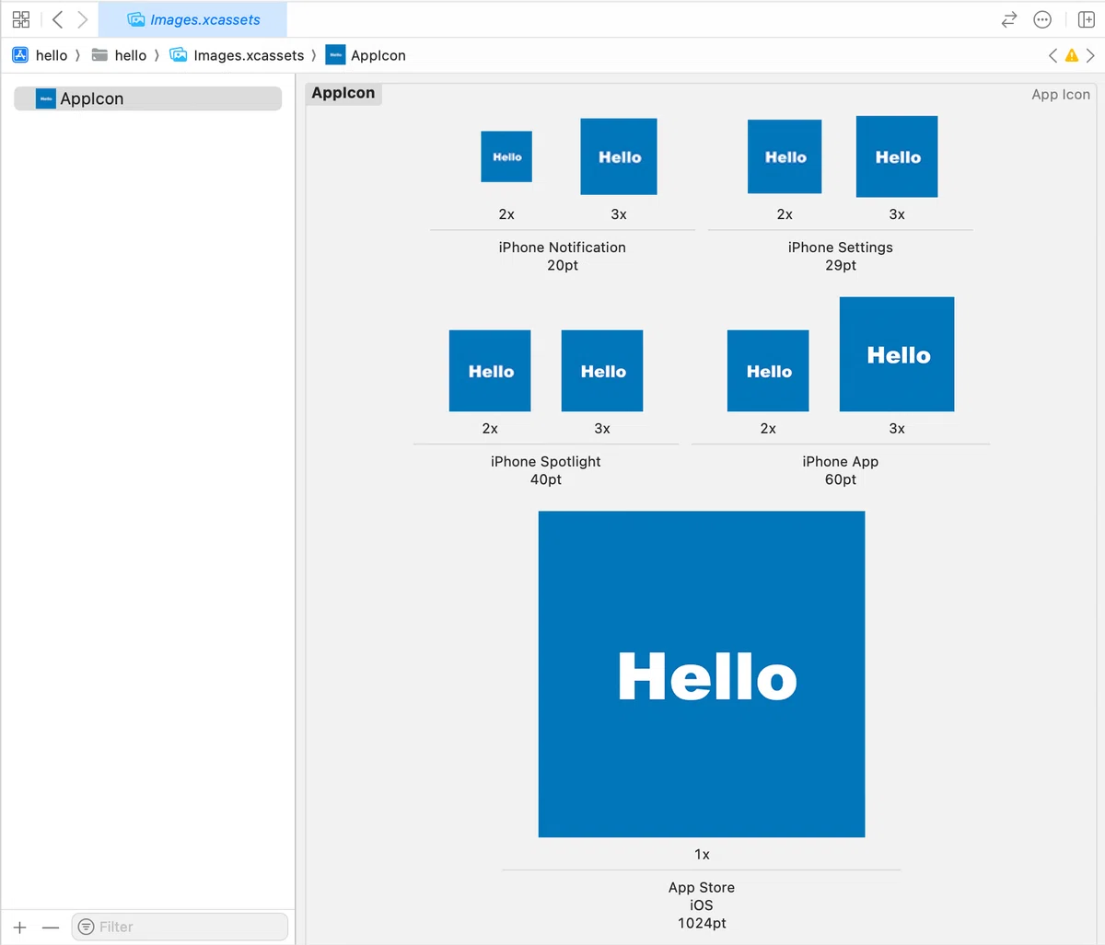The height and width of the screenshot is (945, 1105).
Task: Open the AppIcon breadcrumb in path bar
Action: click(366, 55)
